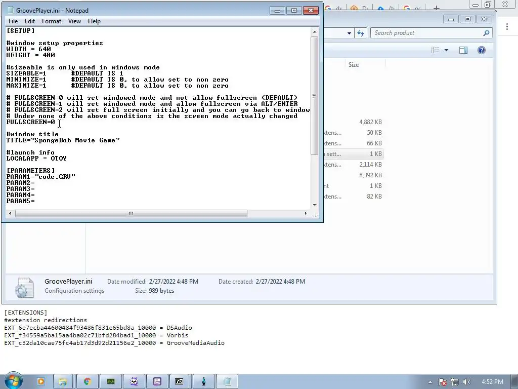Open a new Chrome tab with plus

pos(437,8)
